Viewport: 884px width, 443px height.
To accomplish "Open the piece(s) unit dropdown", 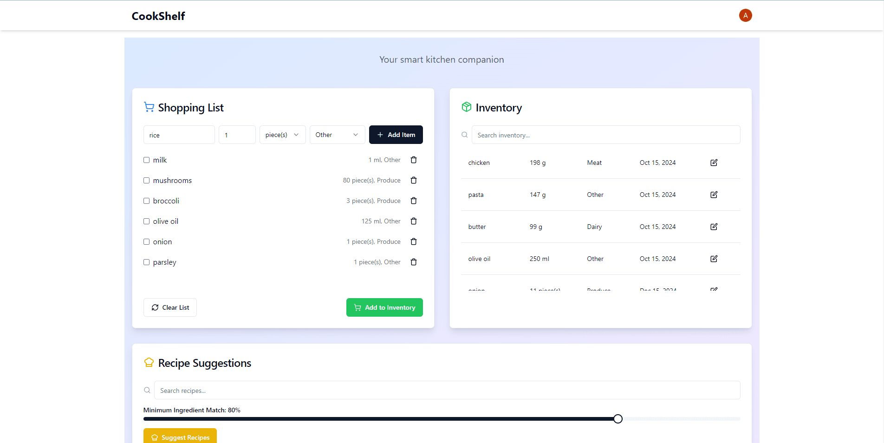I will click(282, 135).
